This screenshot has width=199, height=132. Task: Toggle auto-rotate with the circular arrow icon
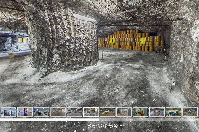click(100, 126)
